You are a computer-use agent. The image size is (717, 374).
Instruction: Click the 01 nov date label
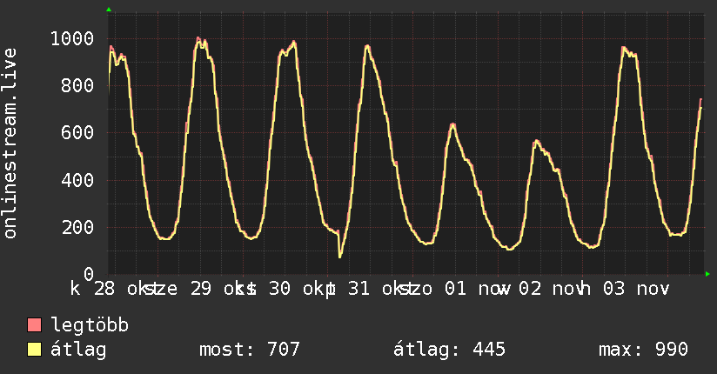click(477, 289)
